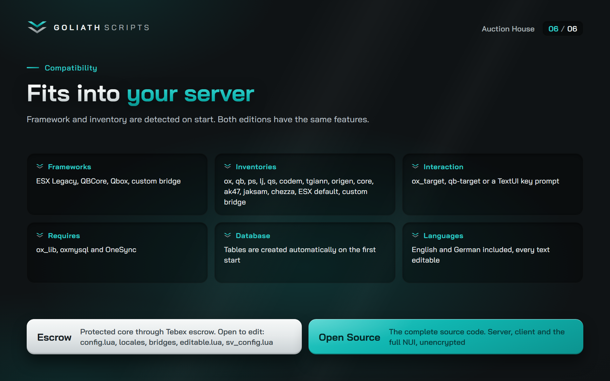610x381 pixels.
Task: Click 'English and German included' description
Action: tap(480, 255)
